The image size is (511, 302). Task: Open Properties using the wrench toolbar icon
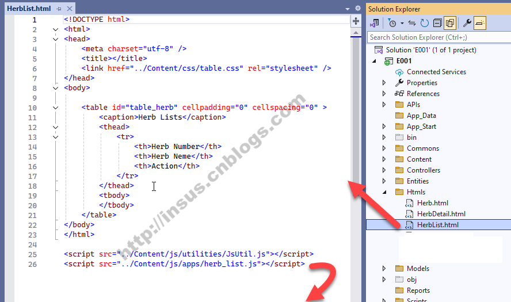[467, 23]
